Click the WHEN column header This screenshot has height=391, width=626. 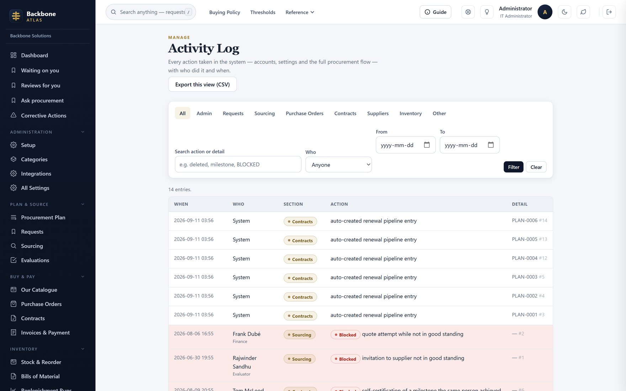[x=181, y=204]
